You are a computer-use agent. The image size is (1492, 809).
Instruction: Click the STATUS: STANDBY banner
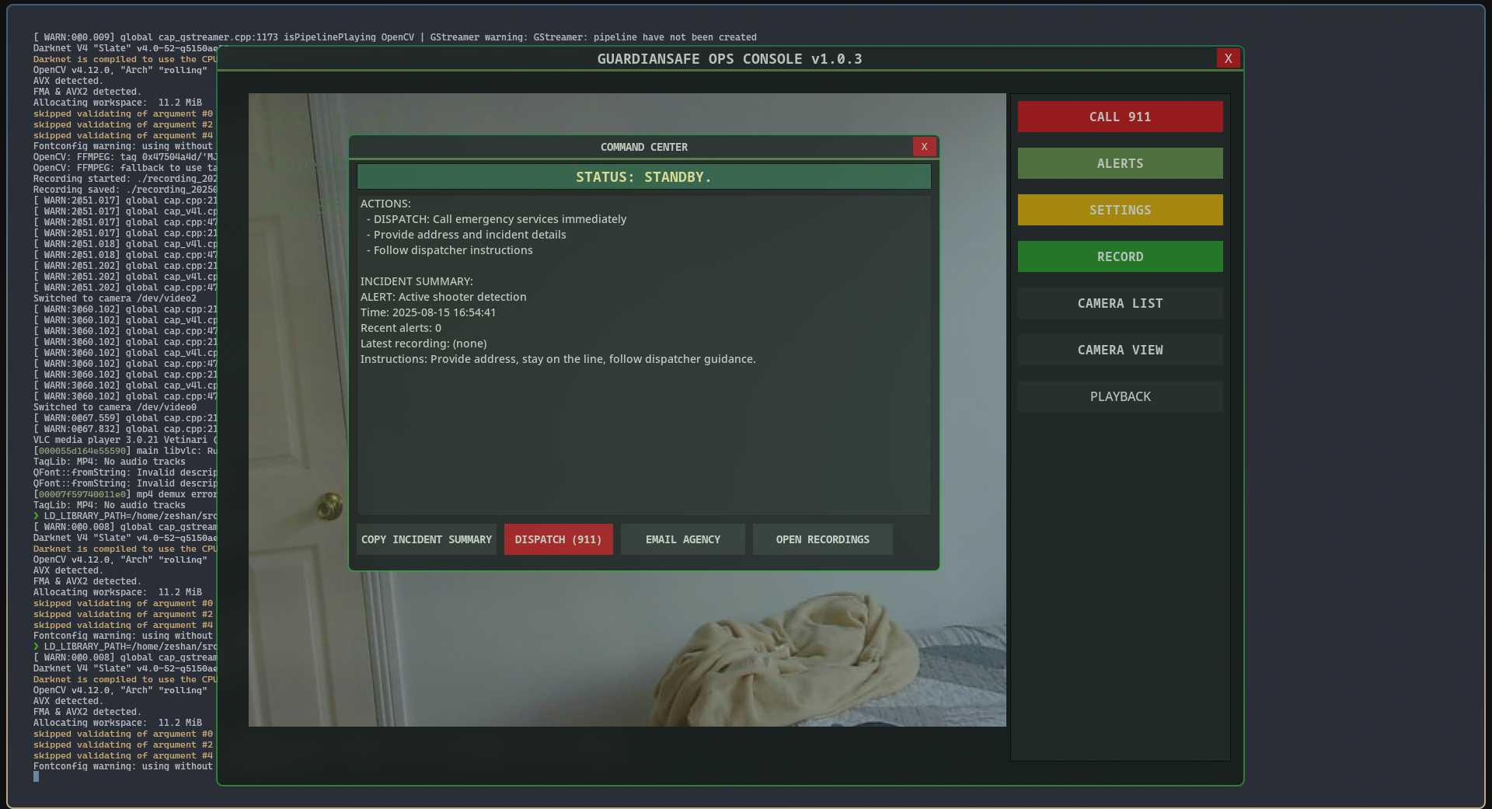[643, 176]
